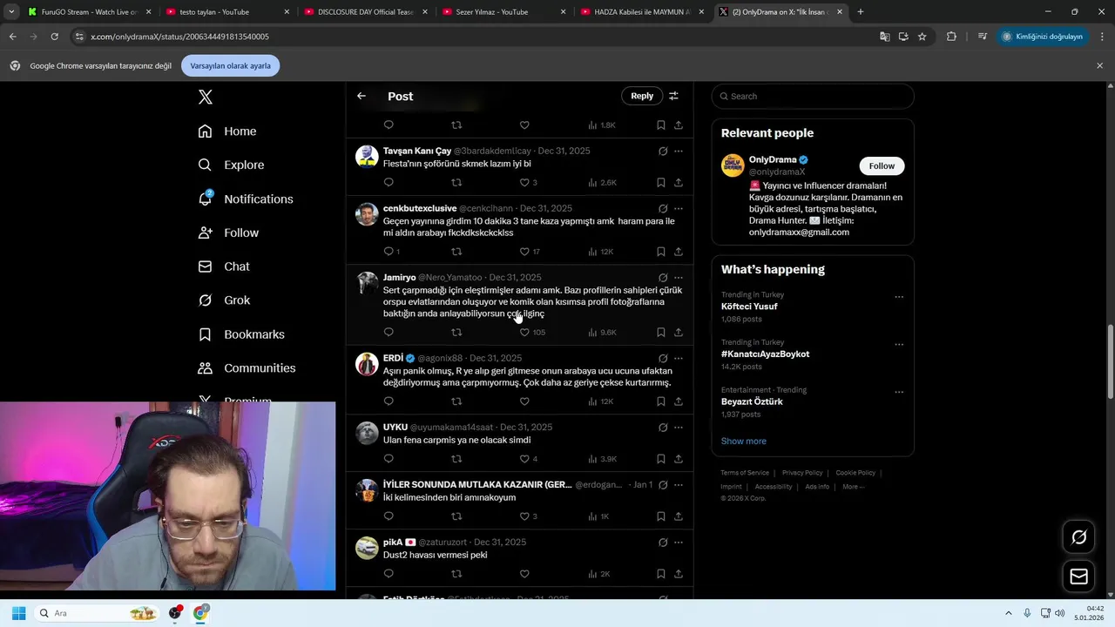Open Grok explain icon on ERDİ's reply

click(663, 358)
